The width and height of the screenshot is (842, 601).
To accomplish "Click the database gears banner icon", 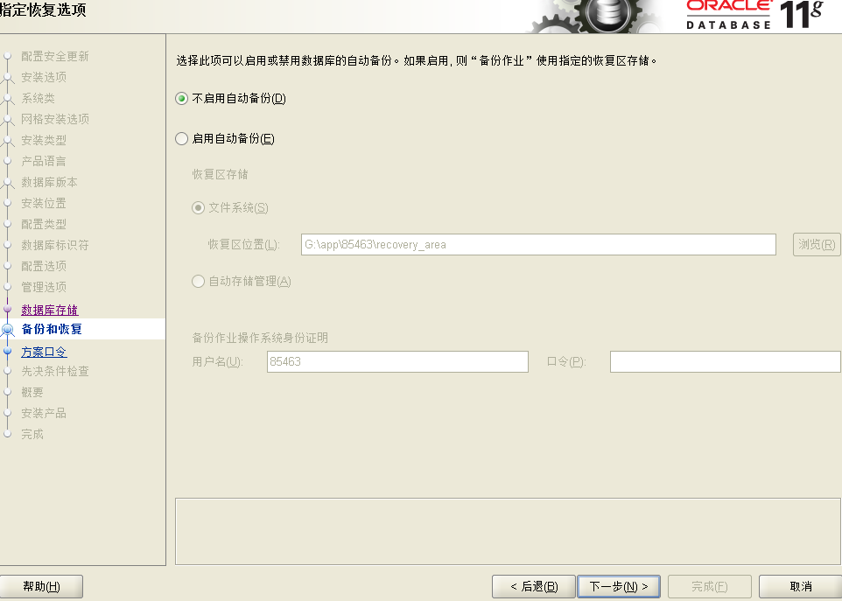I will tap(596, 16).
